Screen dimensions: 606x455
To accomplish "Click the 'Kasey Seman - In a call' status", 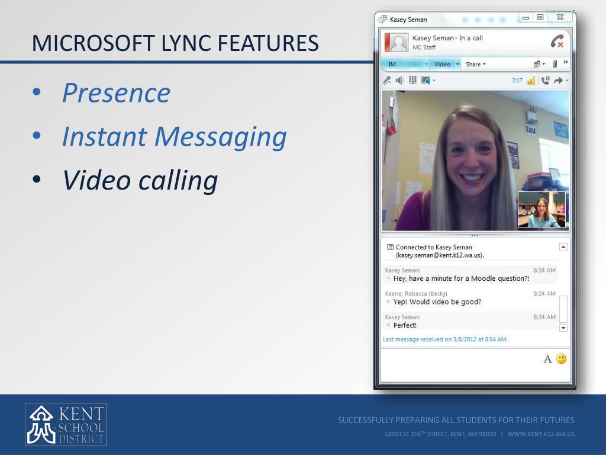I will (x=447, y=38).
